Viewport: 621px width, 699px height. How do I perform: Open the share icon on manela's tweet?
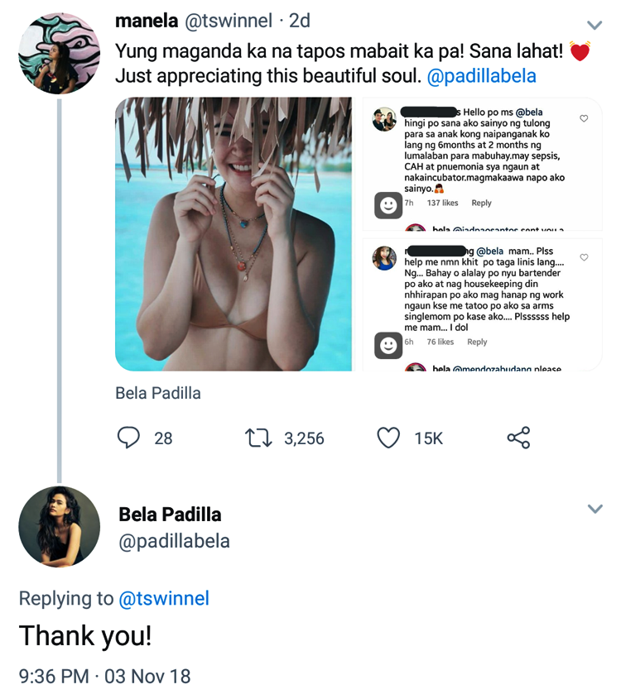tap(518, 438)
